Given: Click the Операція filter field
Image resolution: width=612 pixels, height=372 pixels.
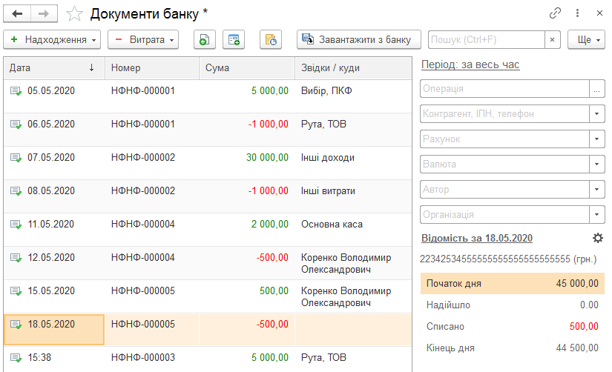Looking at the screenshot, I should [504, 89].
